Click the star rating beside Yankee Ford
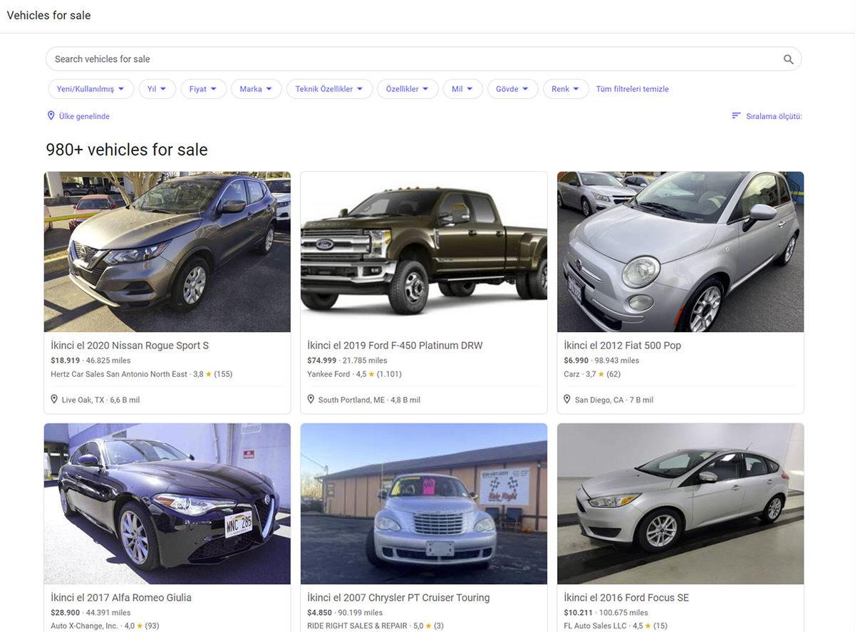The image size is (855, 632). tap(370, 373)
